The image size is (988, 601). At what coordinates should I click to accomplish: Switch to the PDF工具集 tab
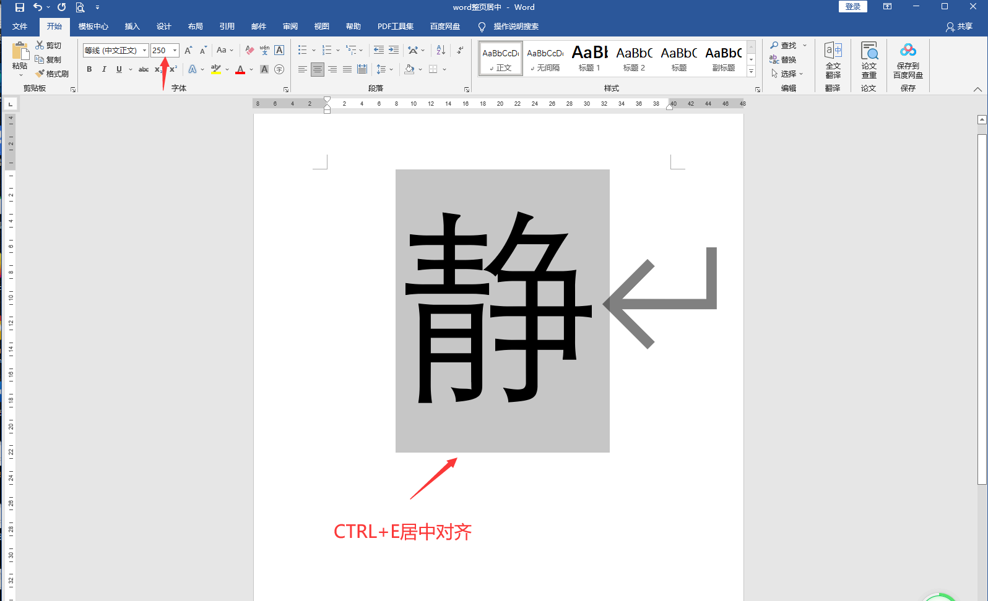pyautogui.click(x=396, y=27)
